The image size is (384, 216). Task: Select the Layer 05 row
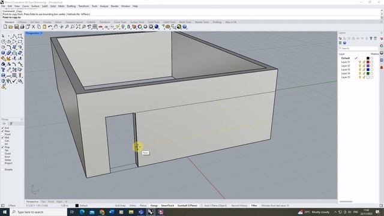pos(359,77)
